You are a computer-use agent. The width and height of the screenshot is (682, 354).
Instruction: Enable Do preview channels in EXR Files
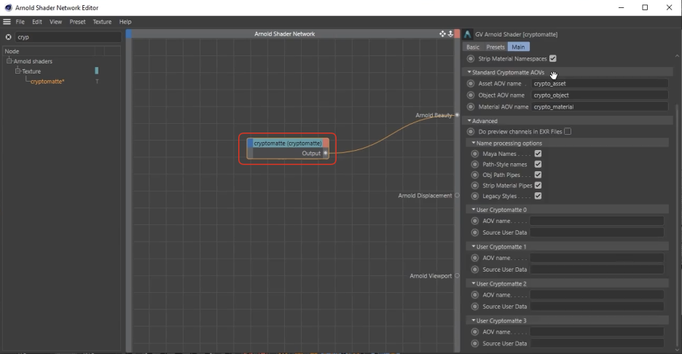(x=568, y=131)
